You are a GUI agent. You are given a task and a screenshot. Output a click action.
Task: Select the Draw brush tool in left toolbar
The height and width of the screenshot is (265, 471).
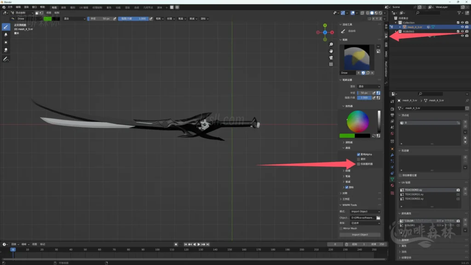pyautogui.click(x=6, y=27)
